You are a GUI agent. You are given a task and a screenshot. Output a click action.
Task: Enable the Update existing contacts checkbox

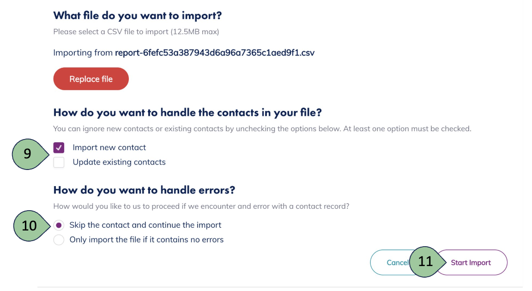59,162
